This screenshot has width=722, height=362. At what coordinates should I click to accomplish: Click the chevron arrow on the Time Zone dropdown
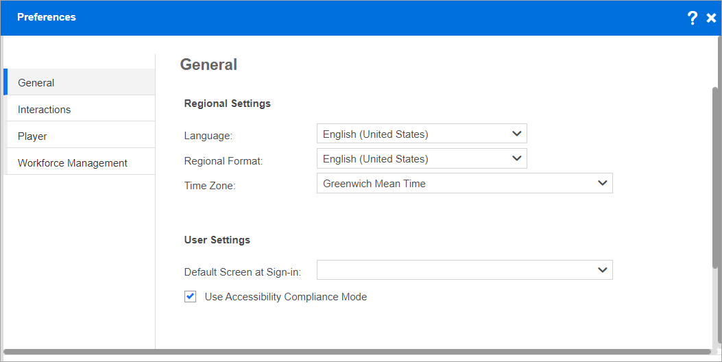[603, 183]
